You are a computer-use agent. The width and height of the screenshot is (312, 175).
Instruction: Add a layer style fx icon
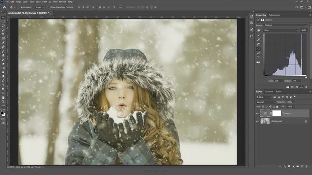pyautogui.click(x=285, y=166)
